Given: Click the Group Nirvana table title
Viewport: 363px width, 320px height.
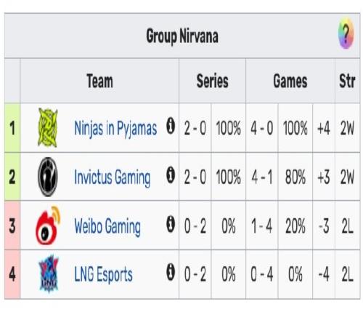Looking at the screenshot, I should (182, 36).
